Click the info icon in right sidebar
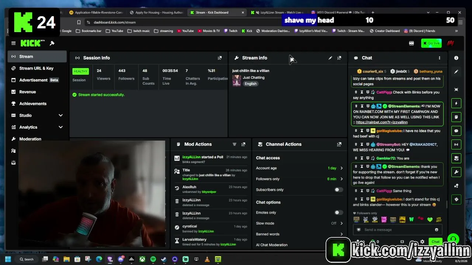This screenshot has height=265, width=472. point(456,58)
